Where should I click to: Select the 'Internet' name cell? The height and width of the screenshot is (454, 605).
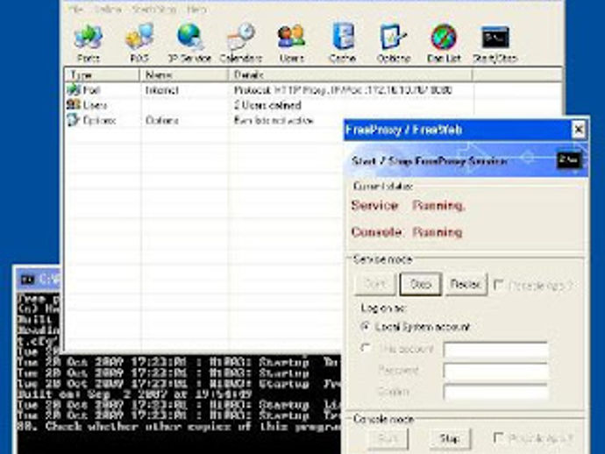[x=161, y=90]
